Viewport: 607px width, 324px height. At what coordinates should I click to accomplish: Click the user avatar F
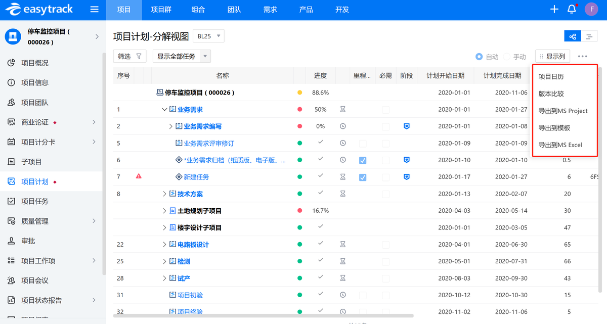point(591,9)
